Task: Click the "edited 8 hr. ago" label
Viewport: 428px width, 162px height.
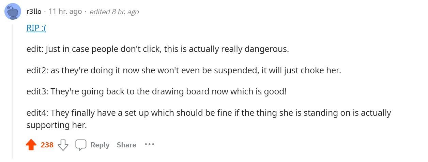Action: click(114, 12)
